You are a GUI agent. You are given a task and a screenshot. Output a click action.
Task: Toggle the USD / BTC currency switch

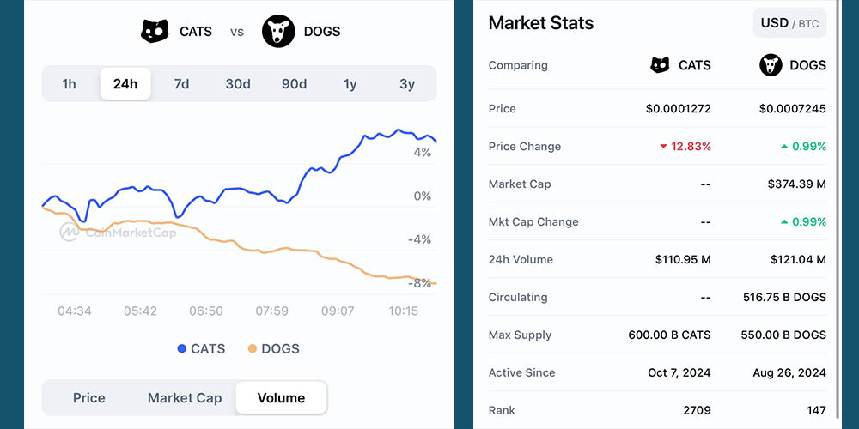(x=789, y=23)
